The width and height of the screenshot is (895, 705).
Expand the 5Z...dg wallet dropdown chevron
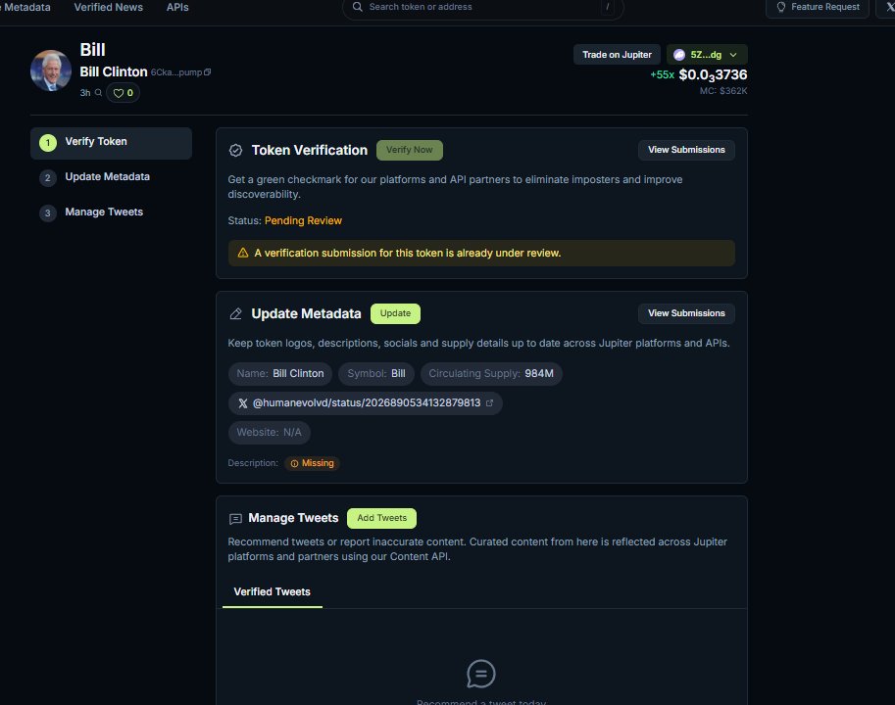pyautogui.click(x=733, y=55)
